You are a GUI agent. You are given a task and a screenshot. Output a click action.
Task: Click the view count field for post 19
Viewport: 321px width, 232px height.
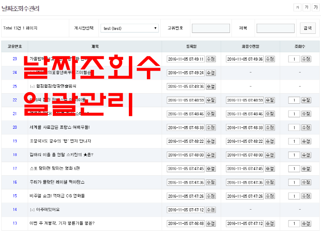click(294, 141)
